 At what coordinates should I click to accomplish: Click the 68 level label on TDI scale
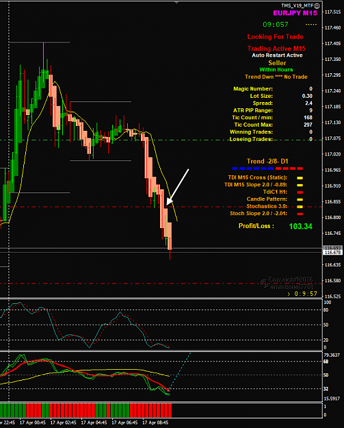click(x=326, y=362)
